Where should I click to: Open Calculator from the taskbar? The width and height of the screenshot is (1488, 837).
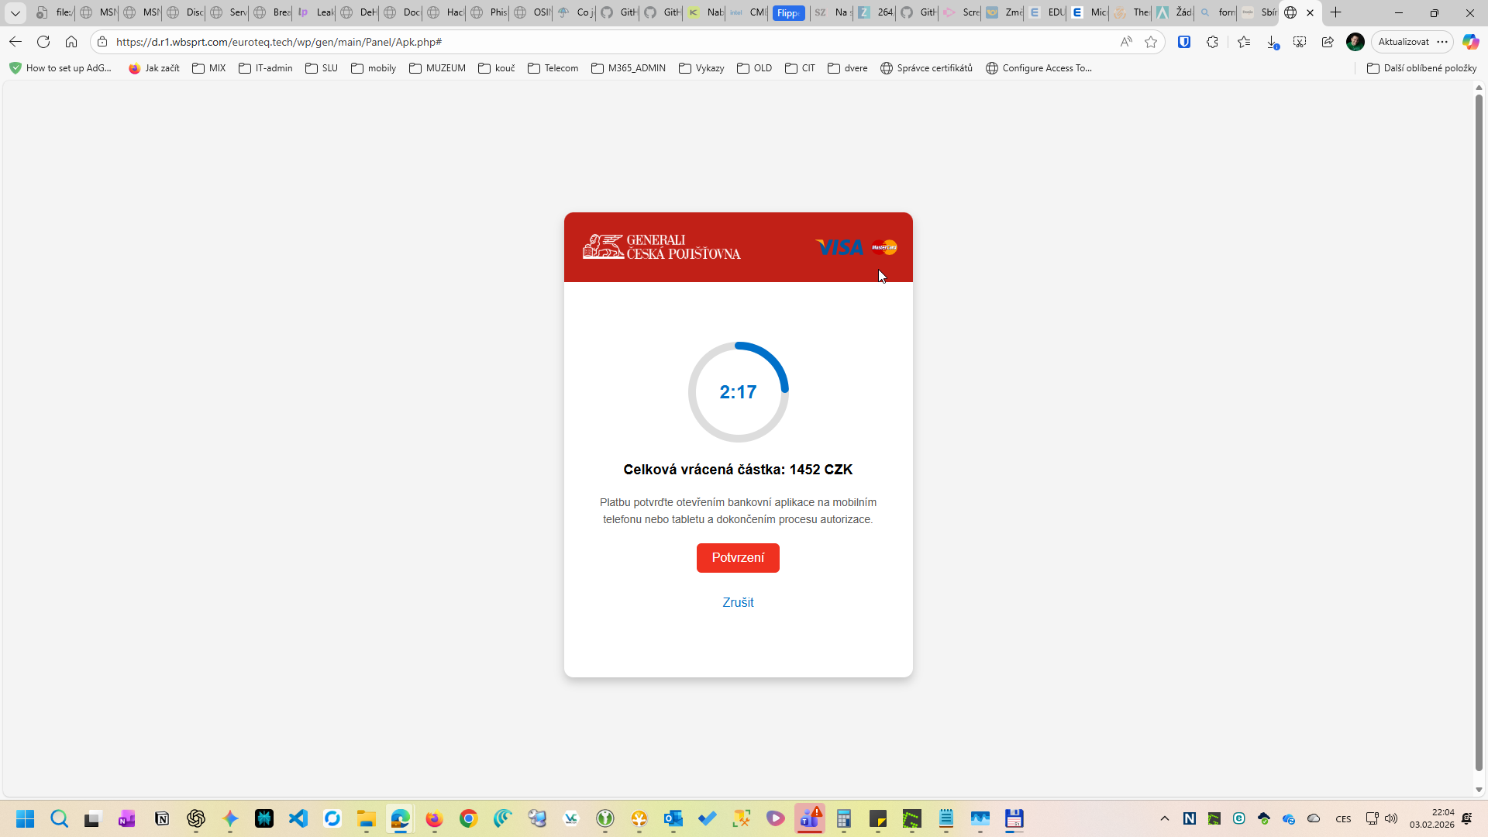pos(844,818)
